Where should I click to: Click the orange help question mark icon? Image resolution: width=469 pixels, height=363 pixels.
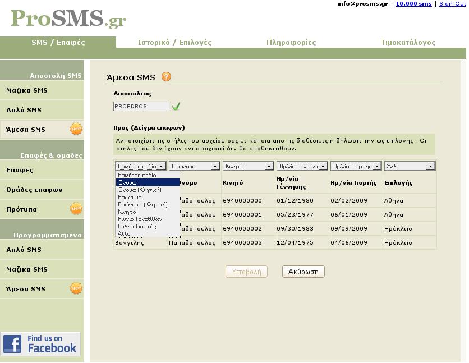pyautogui.click(x=166, y=77)
